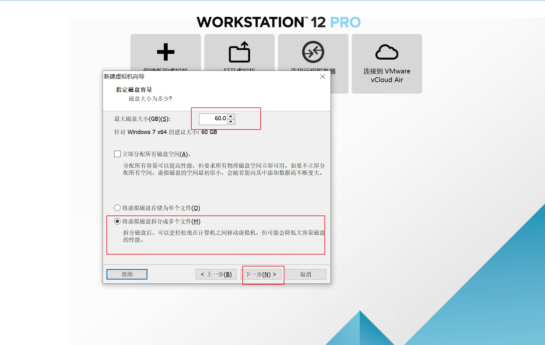The width and height of the screenshot is (545, 345).
Task: Click the maximum disk size input field
Action: [213, 119]
